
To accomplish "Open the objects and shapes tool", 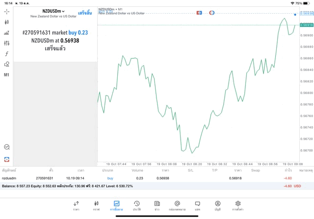I will [6, 64].
